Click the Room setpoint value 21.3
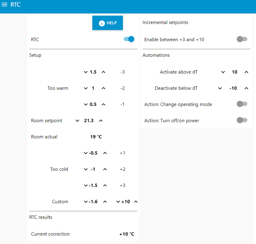This screenshot has height=244, width=256. tap(88, 121)
